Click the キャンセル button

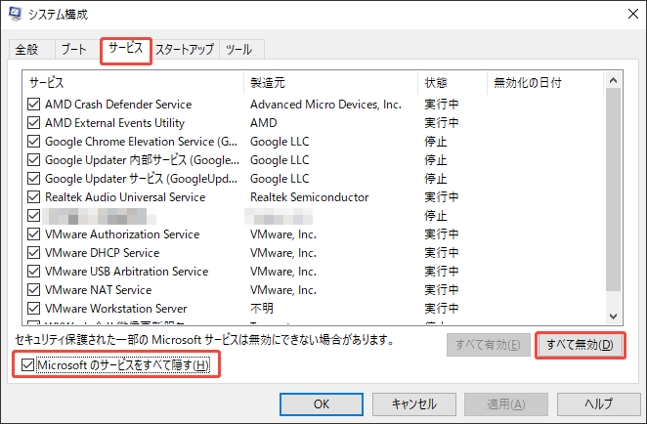coord(413,403)
